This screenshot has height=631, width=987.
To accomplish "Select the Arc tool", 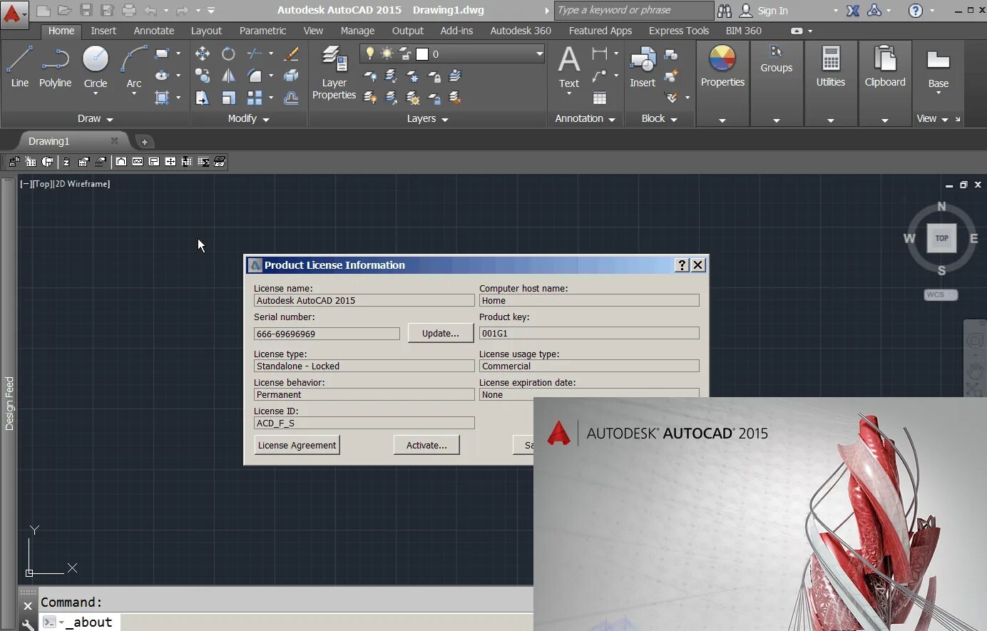I will tap(134, 68).
